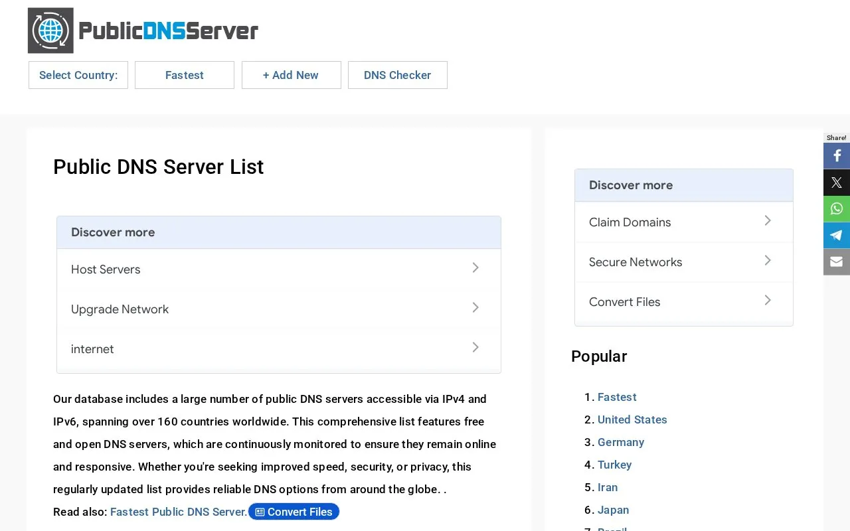Click the sidebar Discover more header
Image resolution: width=850 pixels, height=531 pixels.
click(684, 185)
